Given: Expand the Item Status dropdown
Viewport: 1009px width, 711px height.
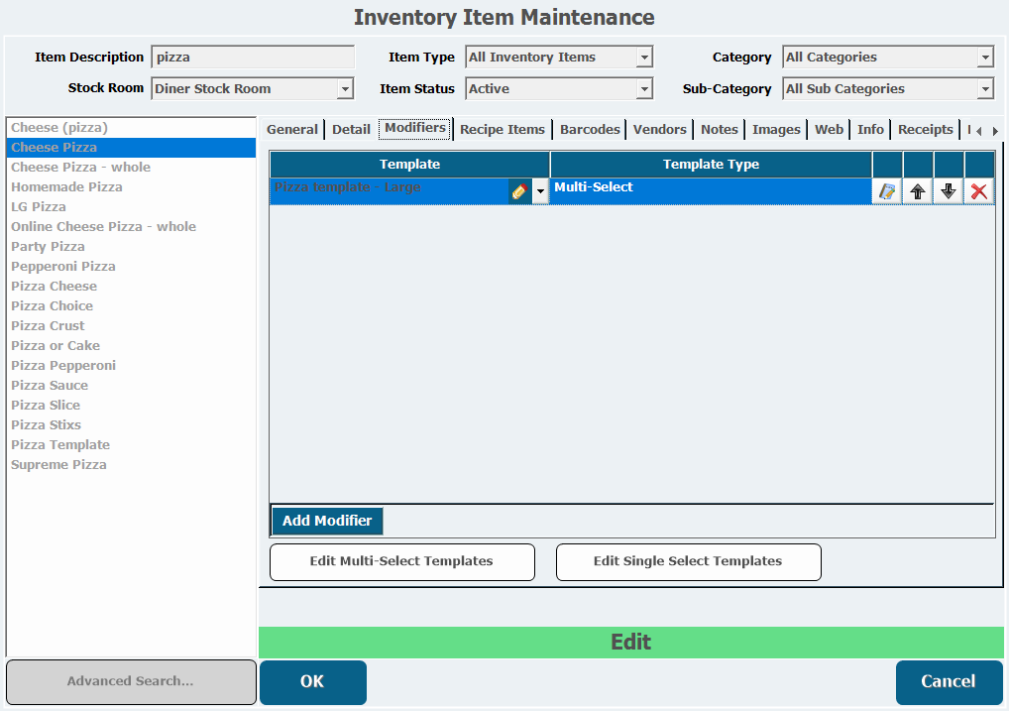Looking at the screenshot, I should click(644, 89).
